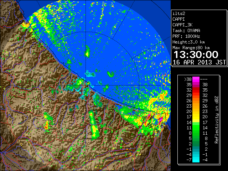228x171 pixels.
Task: Click the 'Height:3.0 km' label
Action: click(x=188, y=42)
